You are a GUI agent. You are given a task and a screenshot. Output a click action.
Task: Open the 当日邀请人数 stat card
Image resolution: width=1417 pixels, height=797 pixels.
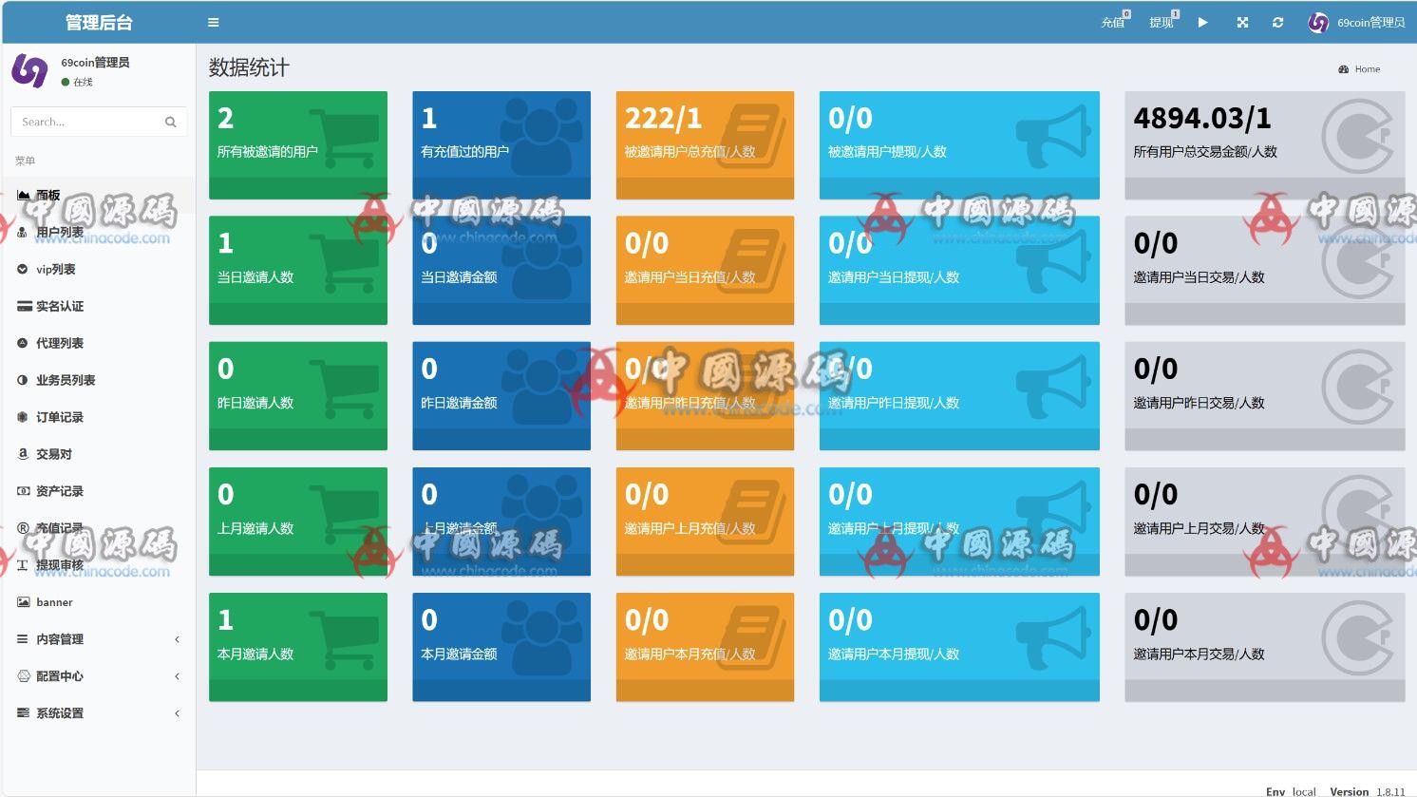298,271
